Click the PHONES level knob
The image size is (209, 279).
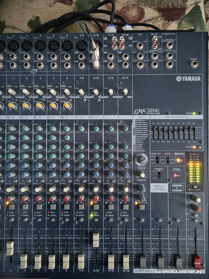coord(196,198)
